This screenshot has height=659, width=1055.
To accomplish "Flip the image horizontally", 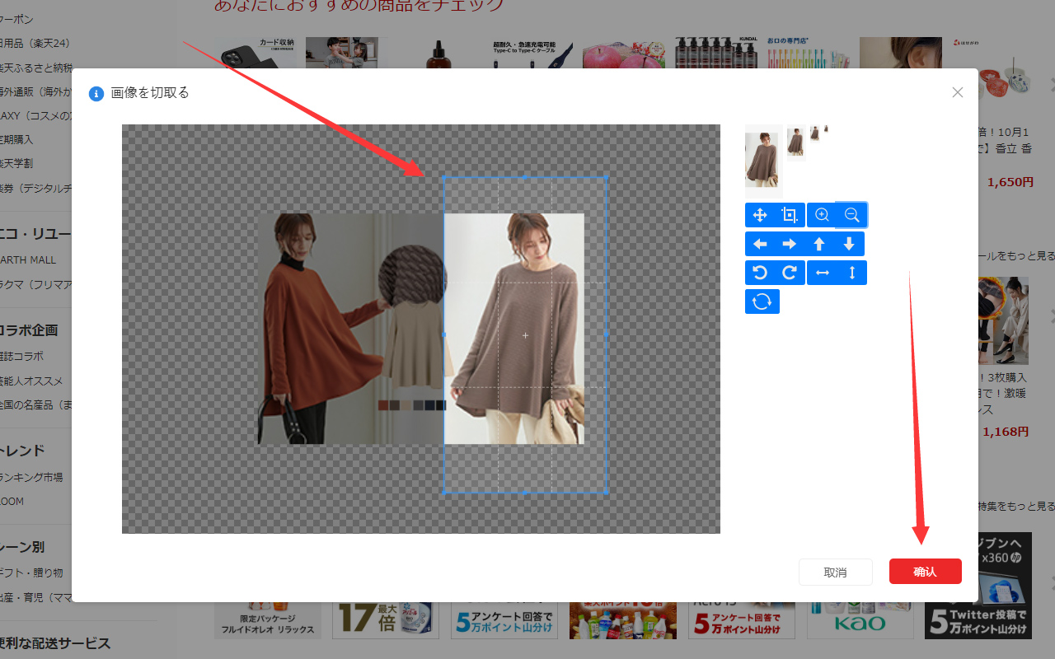I will point(822,273).
